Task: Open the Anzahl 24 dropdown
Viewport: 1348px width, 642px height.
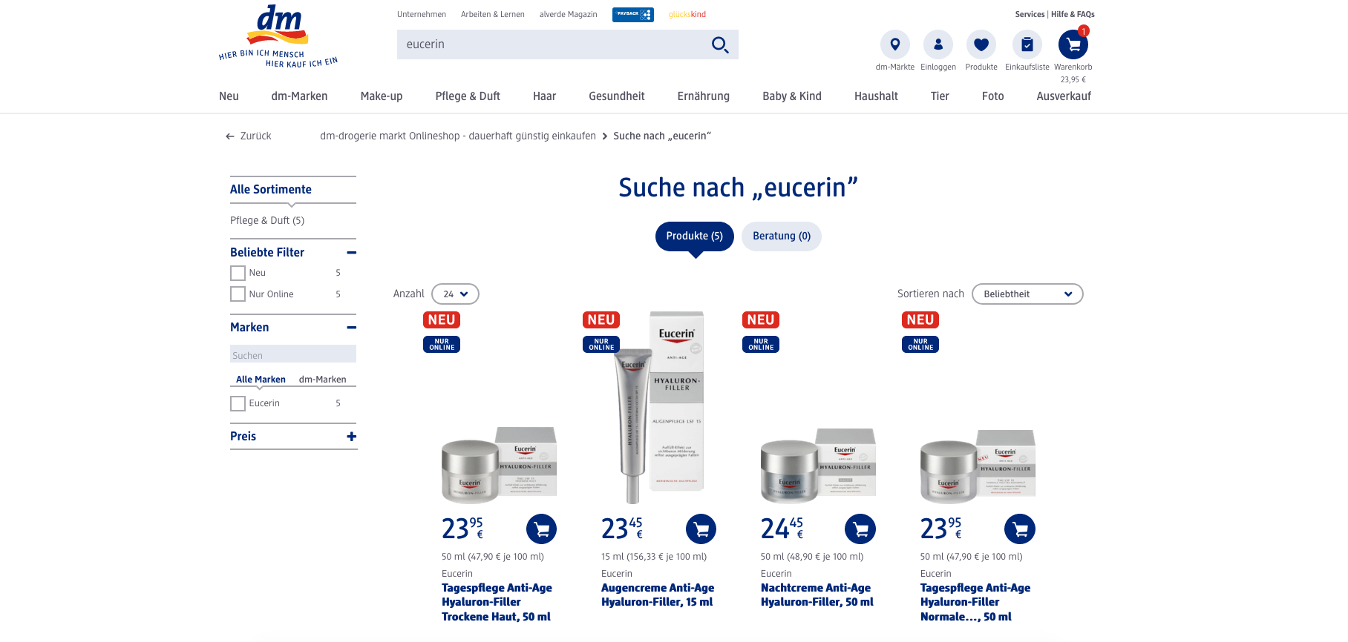Action: click(x=455, y=294)
